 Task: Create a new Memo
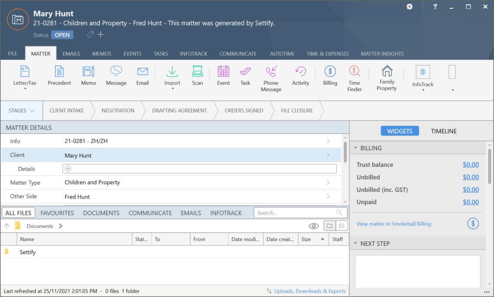click(88, 76)
